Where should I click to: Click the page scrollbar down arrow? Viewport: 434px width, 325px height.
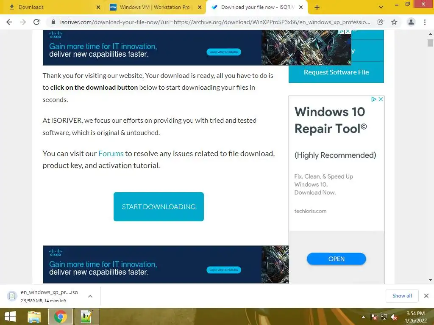(x=430, y=280)
